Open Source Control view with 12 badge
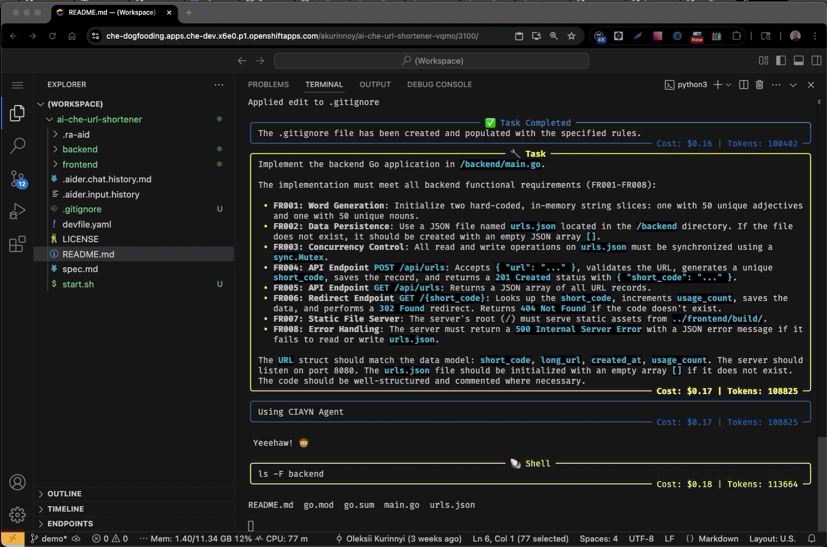The height and width of the screenshot is (547, 827). tap(17, 179)
